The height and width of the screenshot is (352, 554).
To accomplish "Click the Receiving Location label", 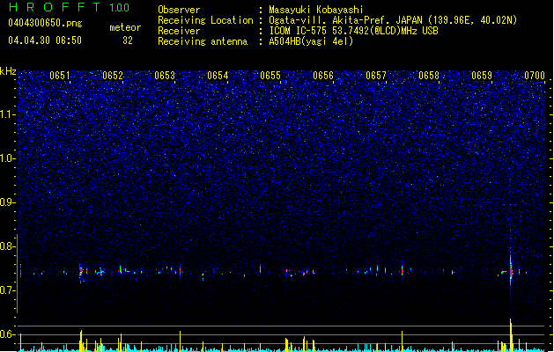I will [x=205, y=20].
